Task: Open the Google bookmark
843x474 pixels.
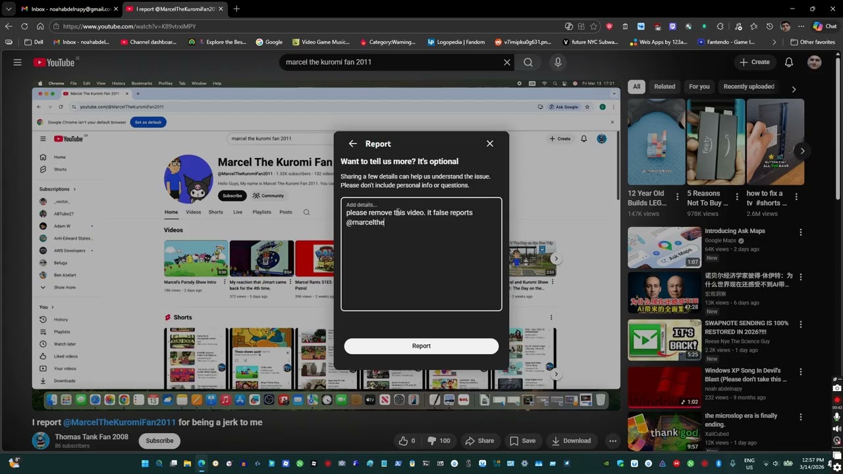Action: tap(269, 42)
